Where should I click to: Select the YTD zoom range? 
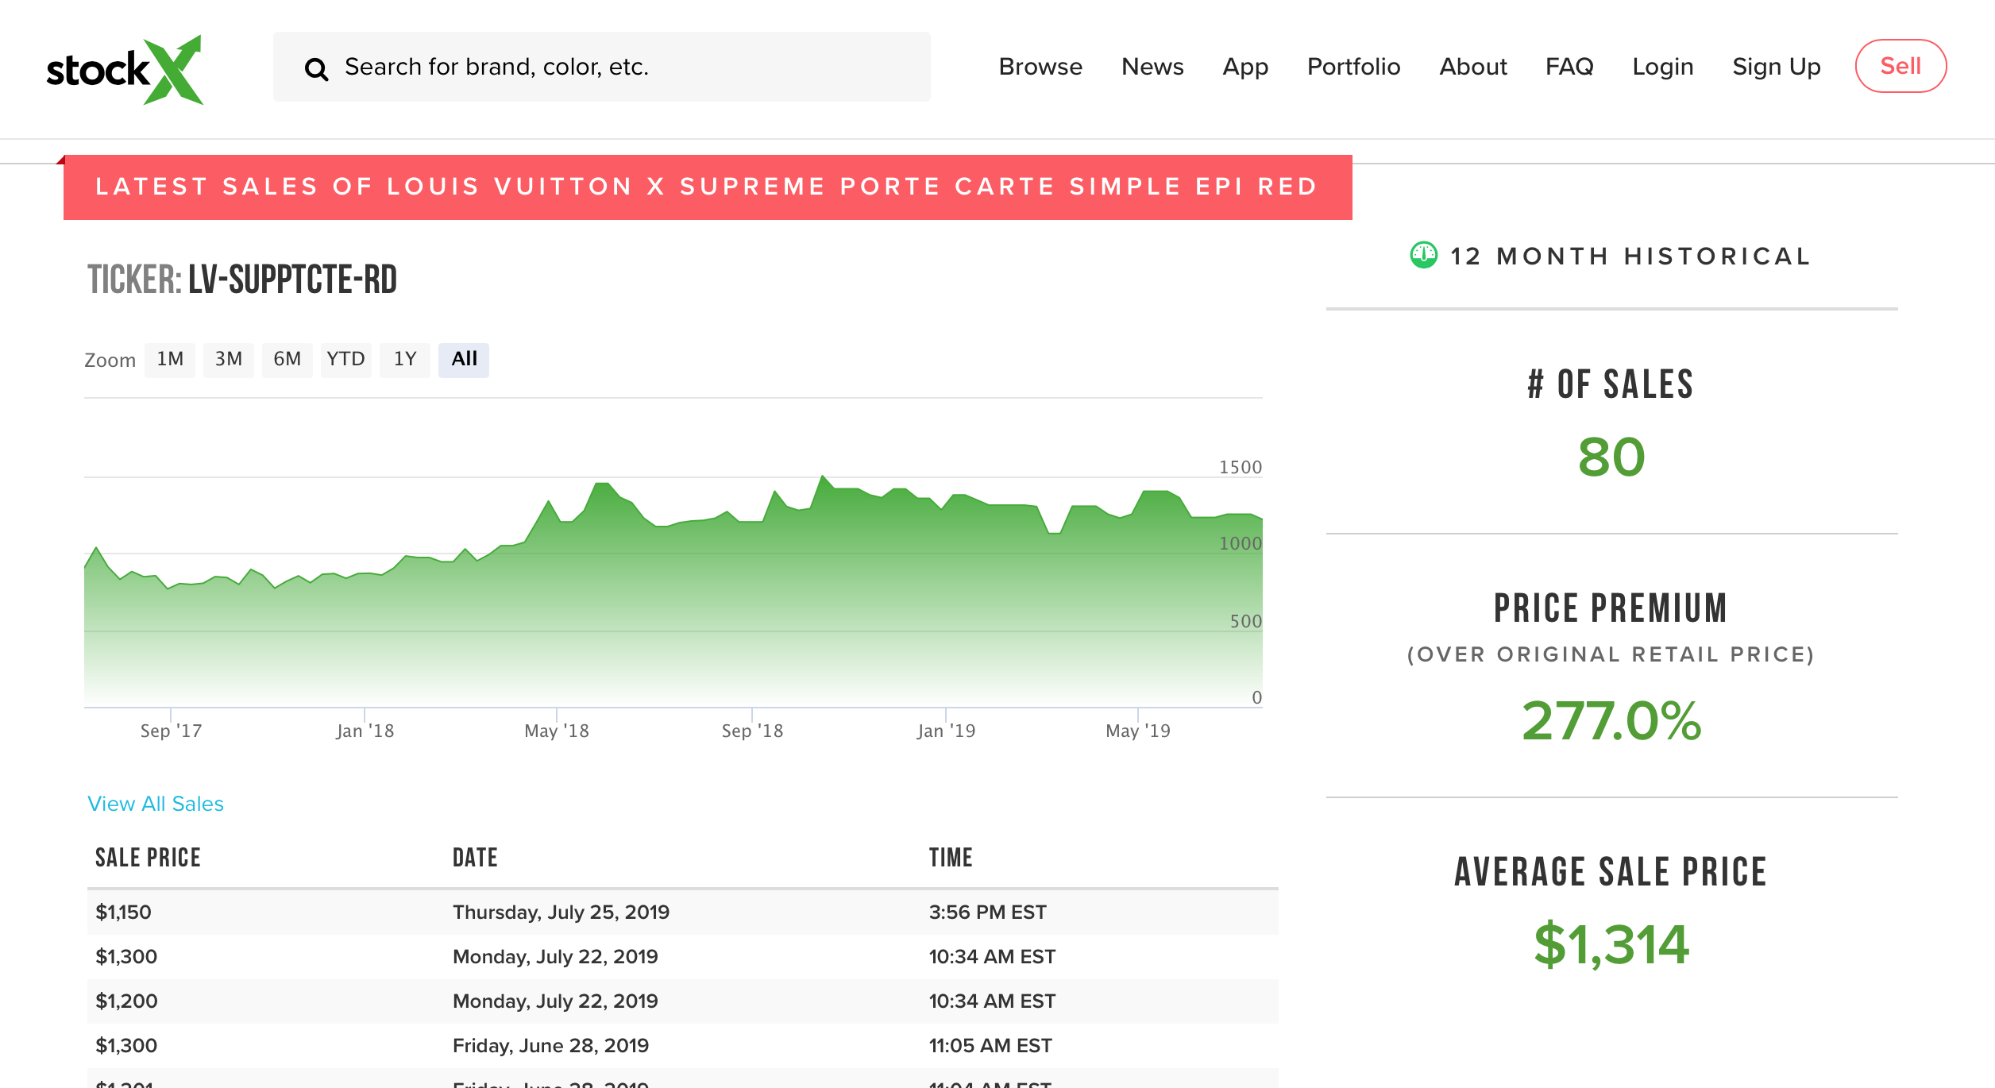[345, 359]
